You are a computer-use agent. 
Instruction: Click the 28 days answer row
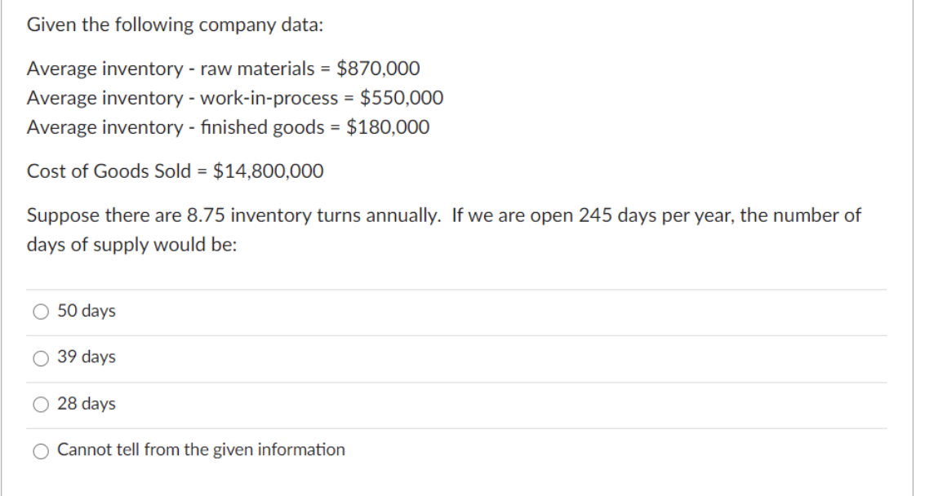point(327,404)
